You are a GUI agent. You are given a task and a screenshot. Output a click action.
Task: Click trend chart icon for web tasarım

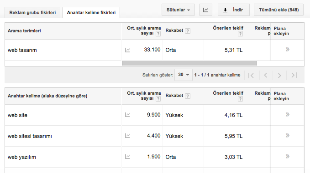(127, 50)
